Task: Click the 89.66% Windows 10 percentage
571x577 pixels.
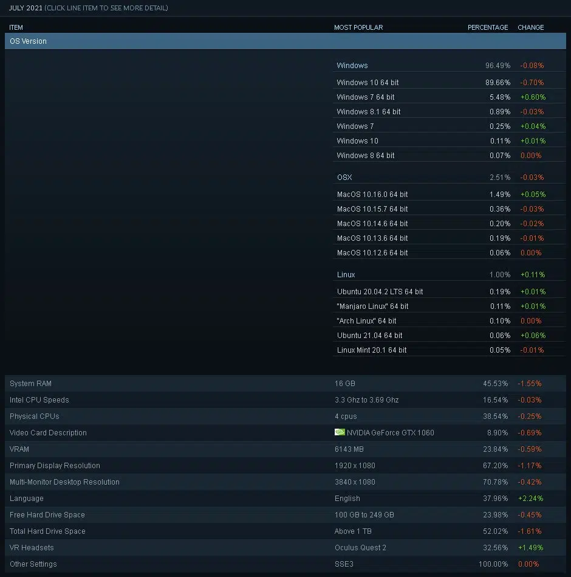Action: click(x=497, y=83)
